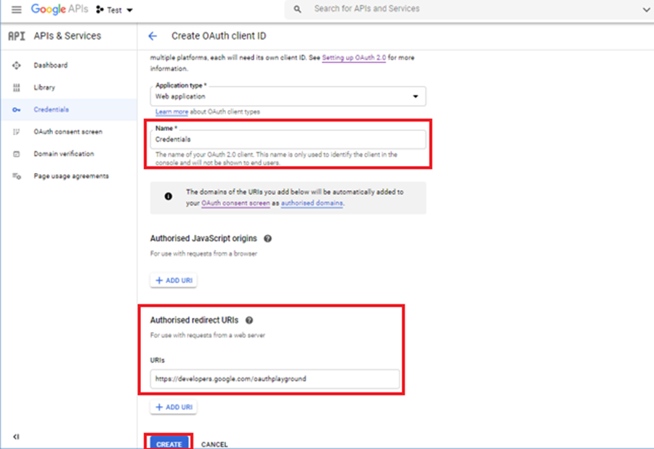The height and width of the screenshot is (449, 654).
Task: Click the Dashboard icon in sidebar
Action: 16,65
